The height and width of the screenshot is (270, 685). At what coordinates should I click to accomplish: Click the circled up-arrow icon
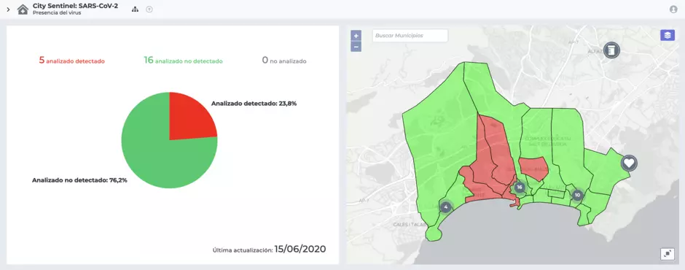pos(149,9)
